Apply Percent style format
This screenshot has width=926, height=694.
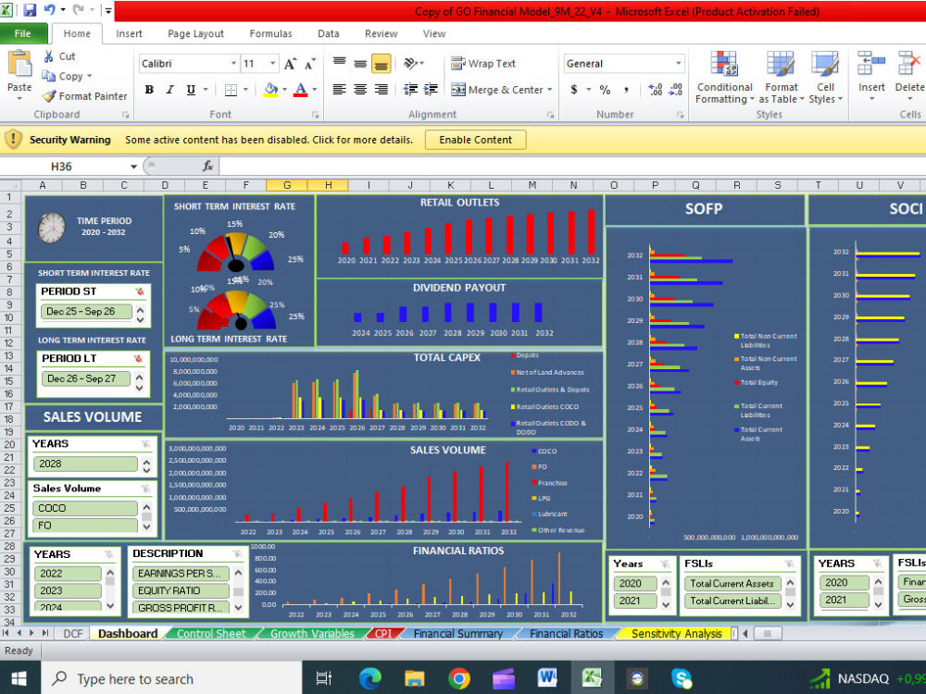coord(605,90)
